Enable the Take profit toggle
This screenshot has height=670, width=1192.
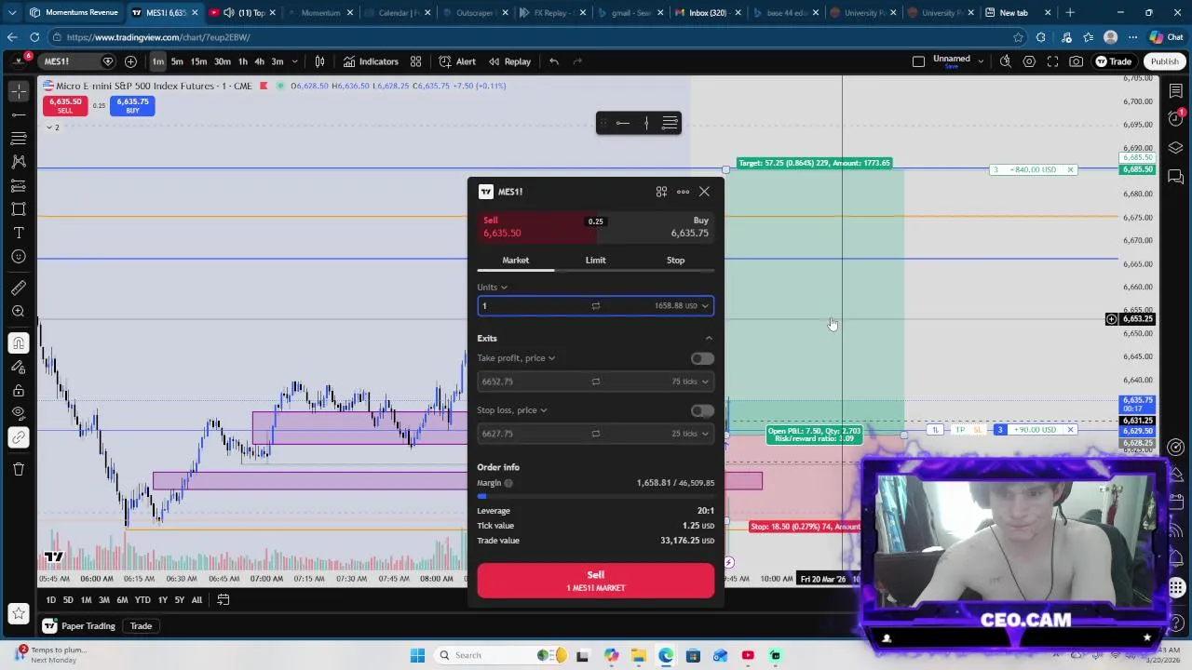[x=702, y=358]
